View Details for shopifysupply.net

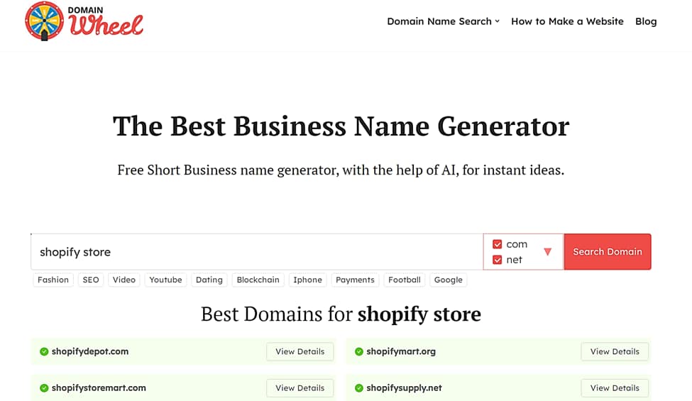tap(615, 388)
